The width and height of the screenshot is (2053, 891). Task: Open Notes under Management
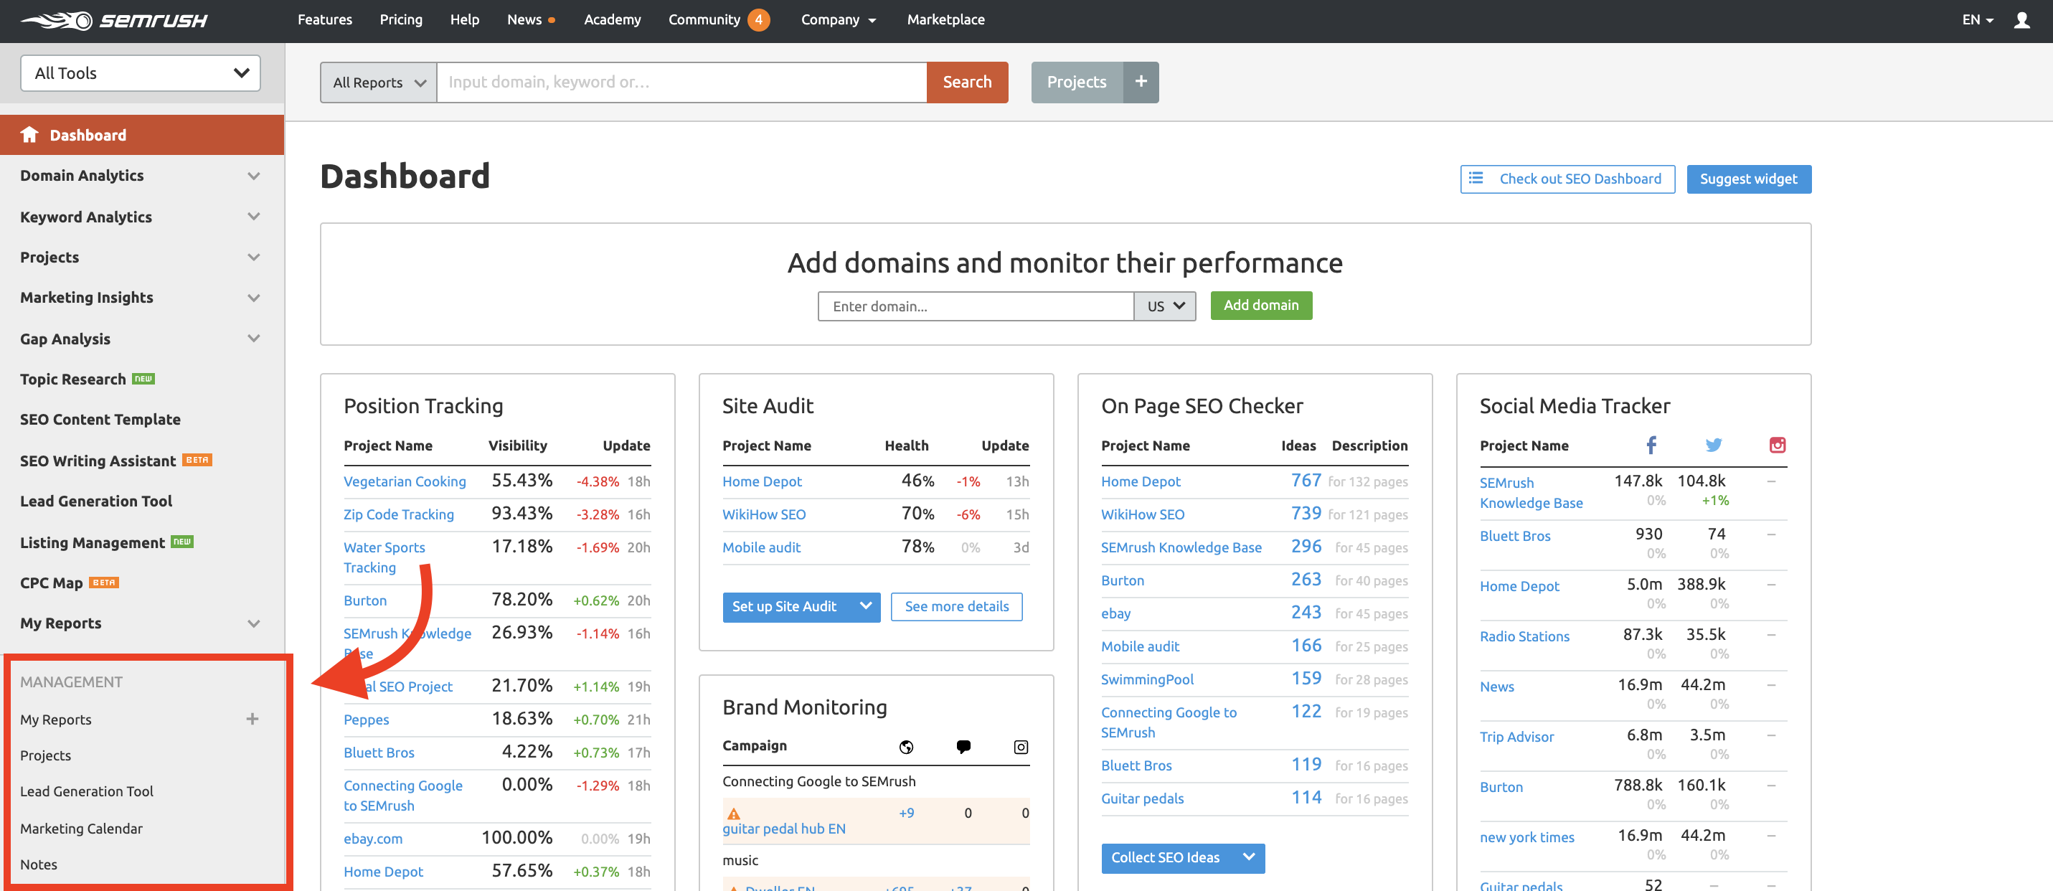pyautogui.click(x=38, y=864)
